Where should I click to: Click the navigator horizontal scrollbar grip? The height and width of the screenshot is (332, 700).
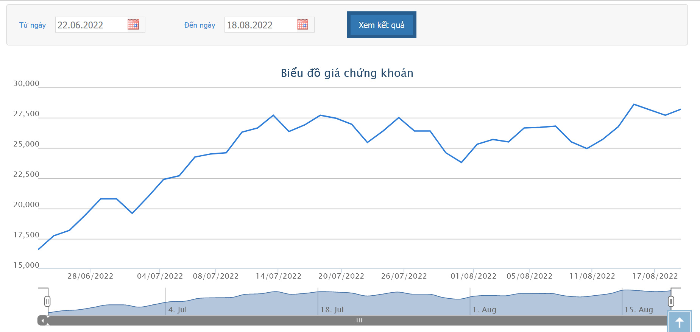[x=359, y=321]
